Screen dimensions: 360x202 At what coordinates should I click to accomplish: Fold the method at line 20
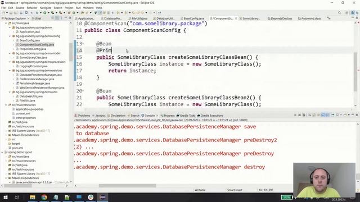(83, 91)
